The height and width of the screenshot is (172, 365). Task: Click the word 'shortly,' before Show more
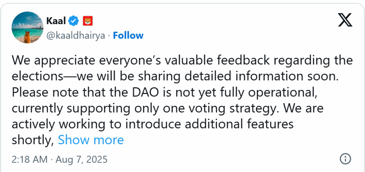tap(33, 140)
